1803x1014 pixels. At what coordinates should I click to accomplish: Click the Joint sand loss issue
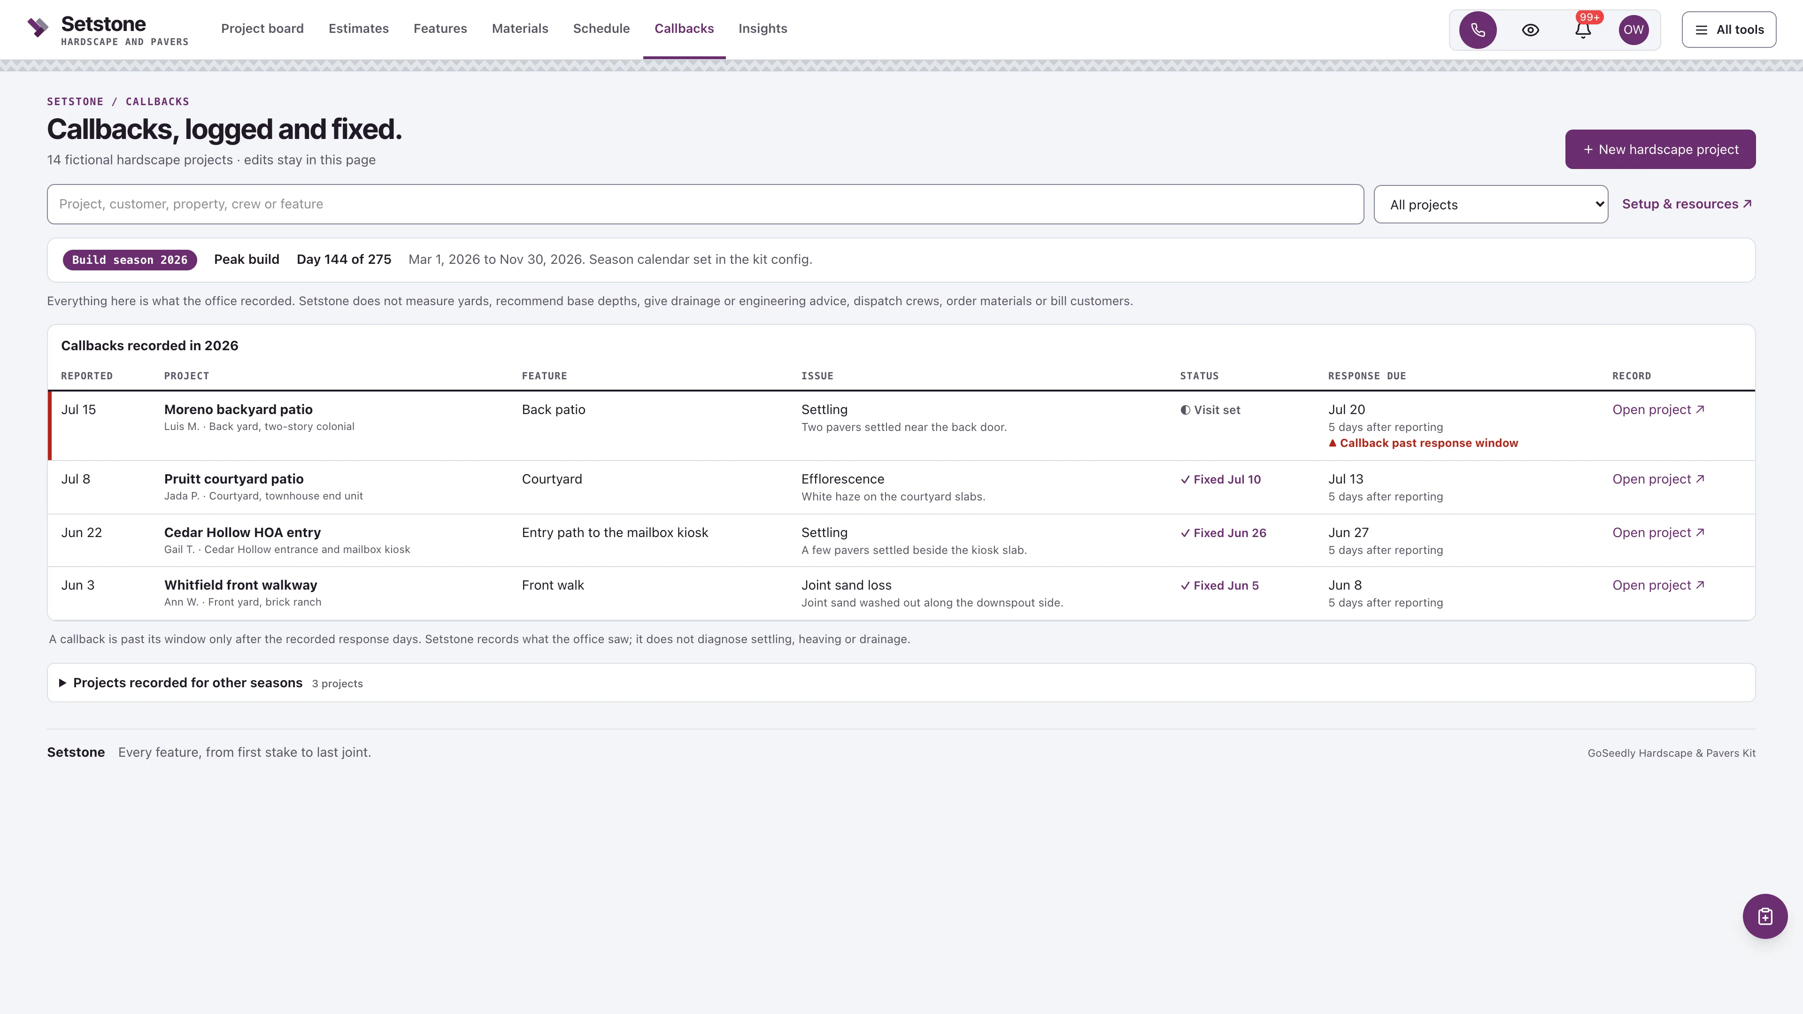[846, 586]
